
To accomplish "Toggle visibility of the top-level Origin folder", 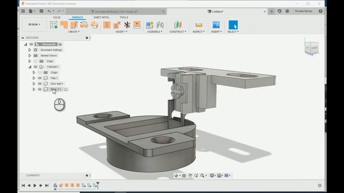I will click(x=35, y=61).
